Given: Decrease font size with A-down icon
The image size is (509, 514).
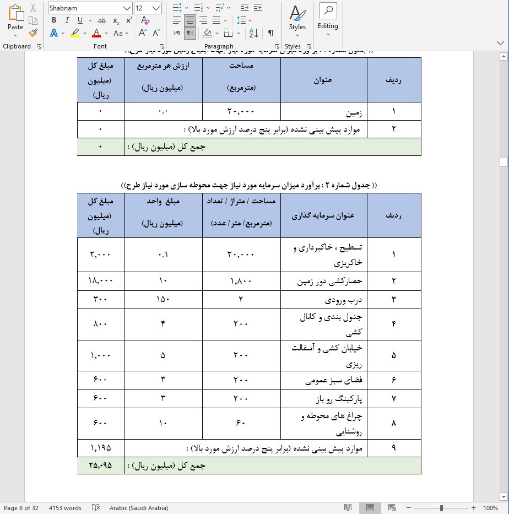Looking at the screenshot, I should 156,33.
